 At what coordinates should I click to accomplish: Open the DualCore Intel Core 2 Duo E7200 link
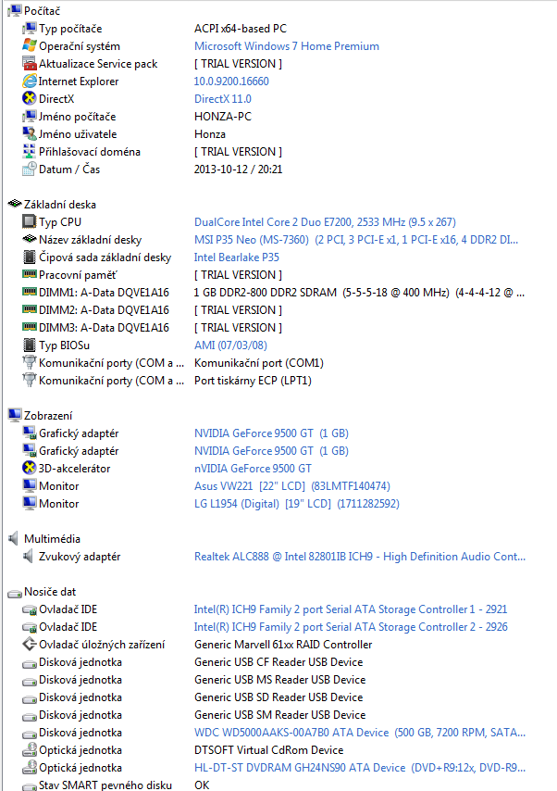click(325, 222)
